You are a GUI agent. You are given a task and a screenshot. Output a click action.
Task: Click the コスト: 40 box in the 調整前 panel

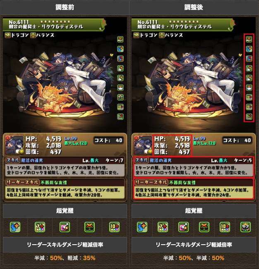108,140
